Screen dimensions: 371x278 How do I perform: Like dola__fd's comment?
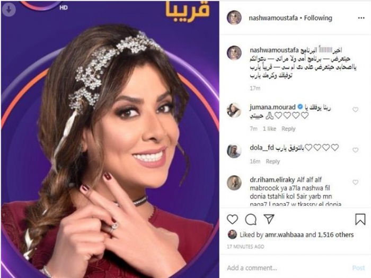(356, 150)
